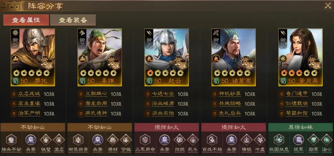Click the 冲虚 skill icon

[x=260, y=140]
